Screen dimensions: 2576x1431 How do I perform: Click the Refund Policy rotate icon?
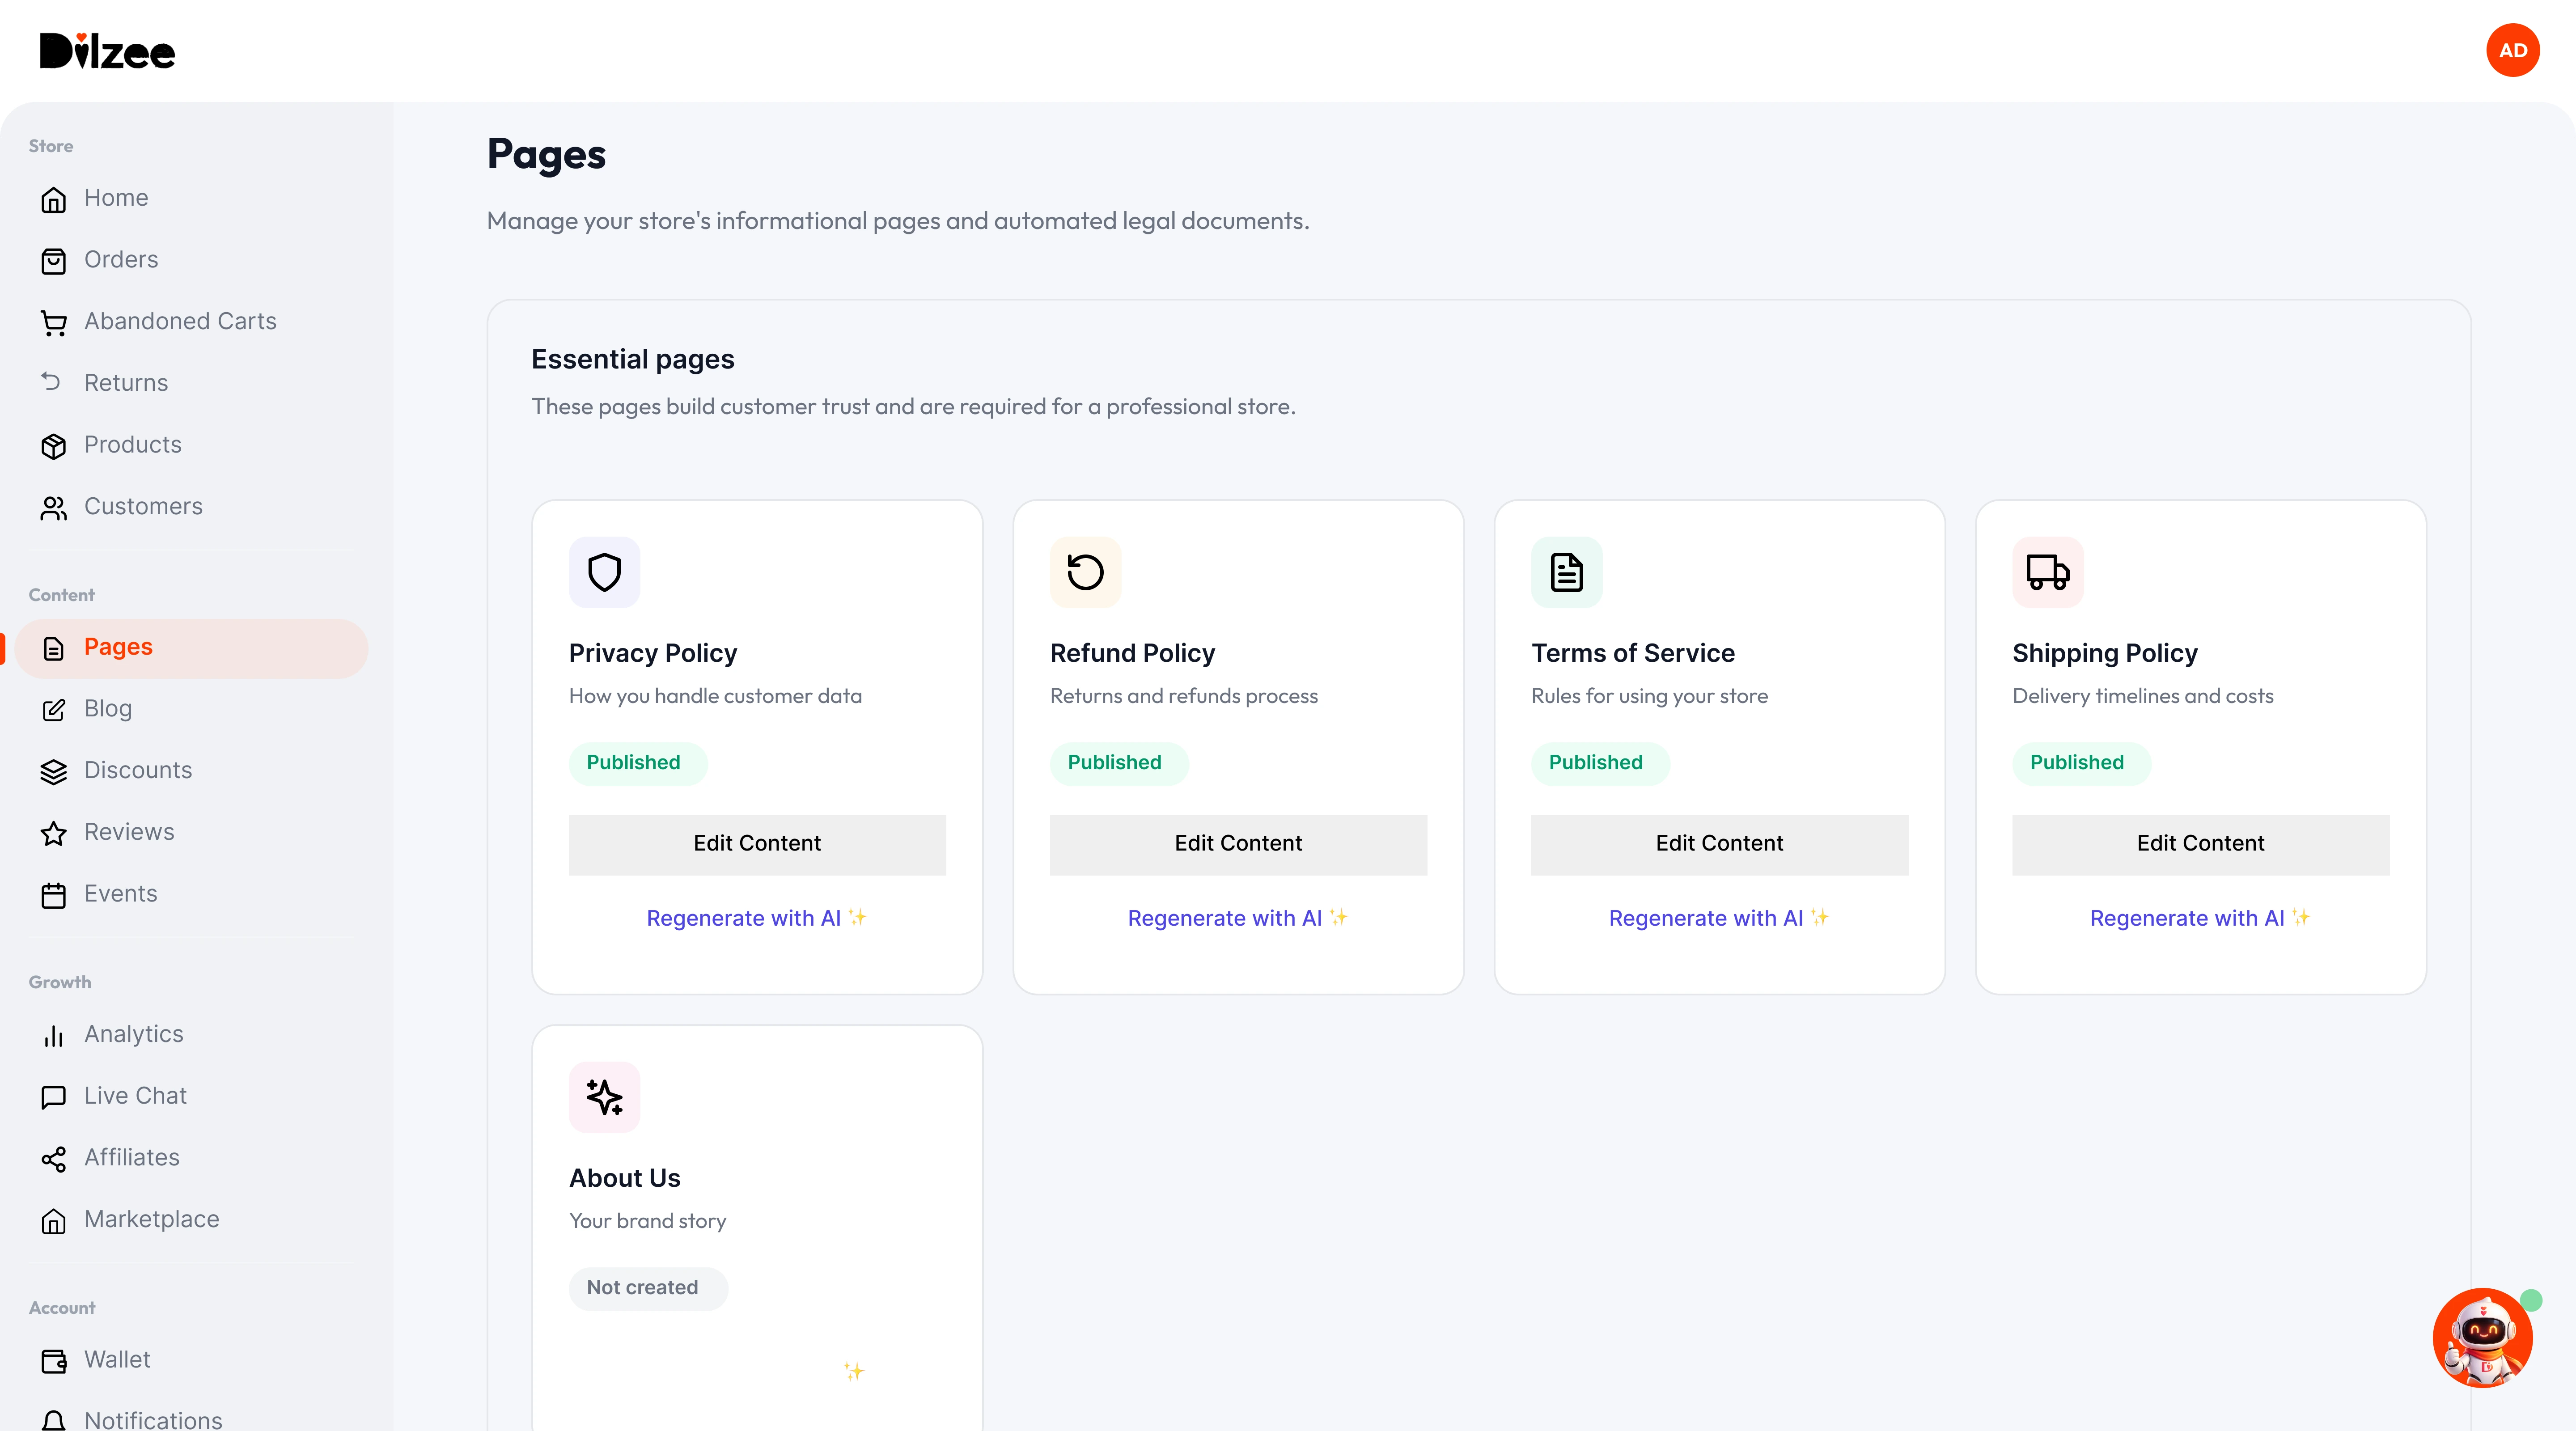click(x=1085, y=572)
